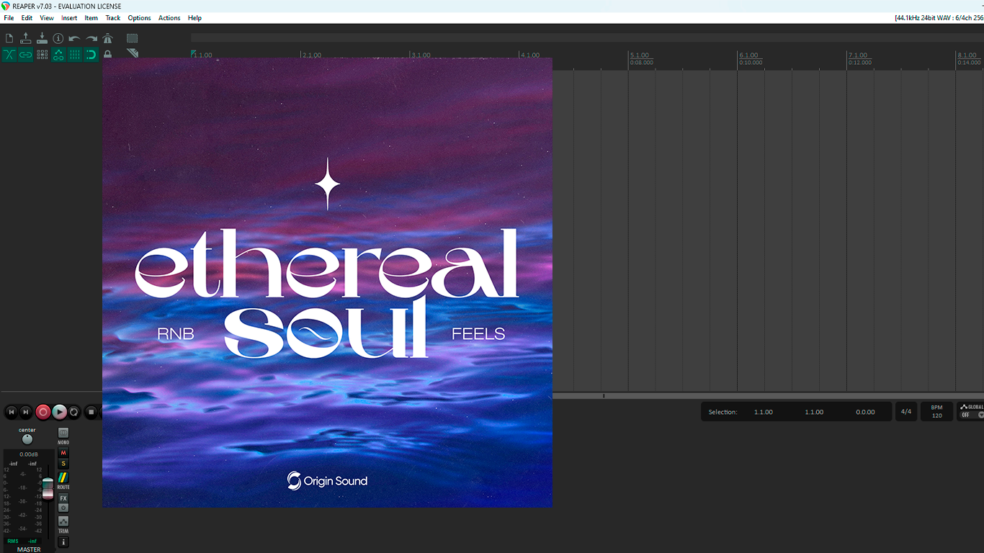Click the Play button in the transport
Screen dimensions: 984x553
(60, 412)
